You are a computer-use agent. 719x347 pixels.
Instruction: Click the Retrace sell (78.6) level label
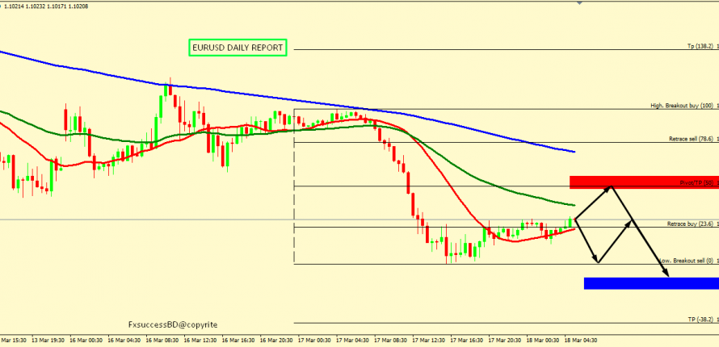click(x=691, y=139)
